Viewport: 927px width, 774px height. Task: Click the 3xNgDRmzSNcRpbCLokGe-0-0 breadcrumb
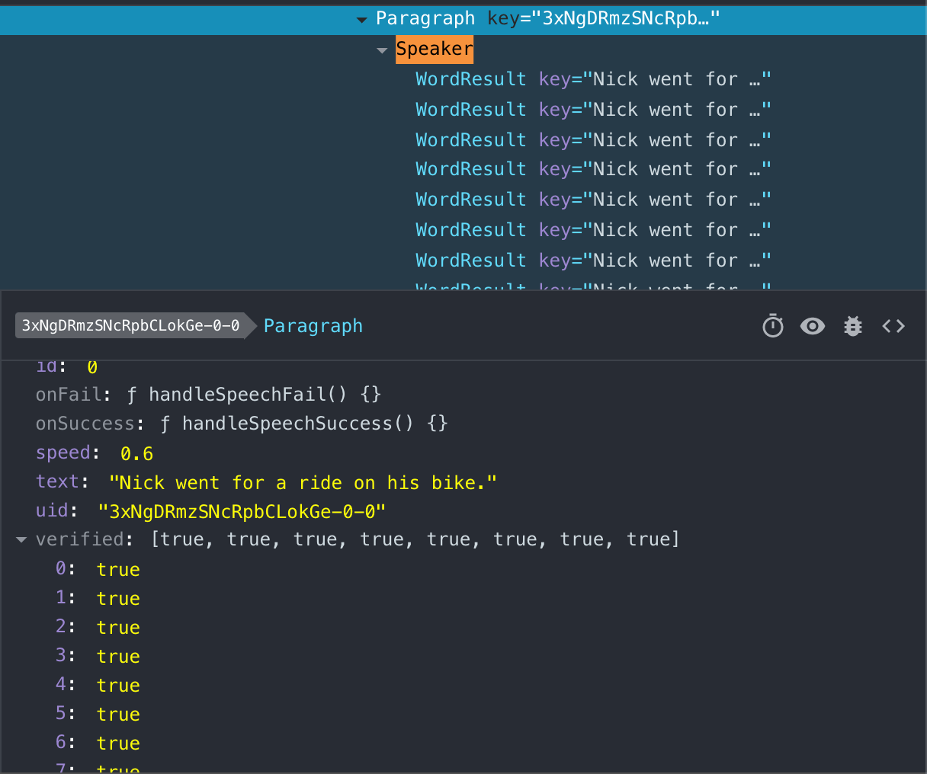(130, 325)
